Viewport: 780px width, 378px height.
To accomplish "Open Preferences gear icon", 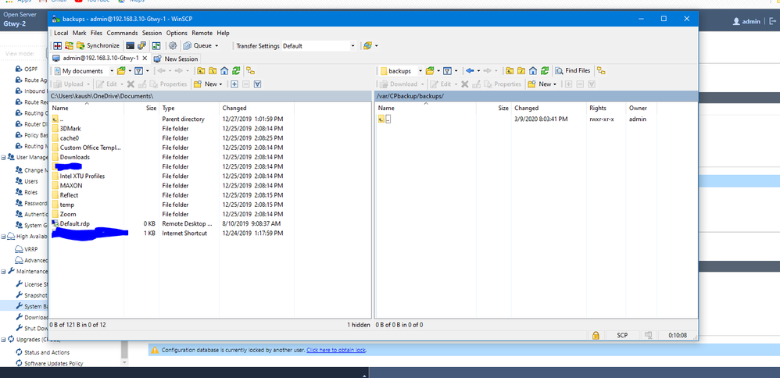I will point(173,46).
